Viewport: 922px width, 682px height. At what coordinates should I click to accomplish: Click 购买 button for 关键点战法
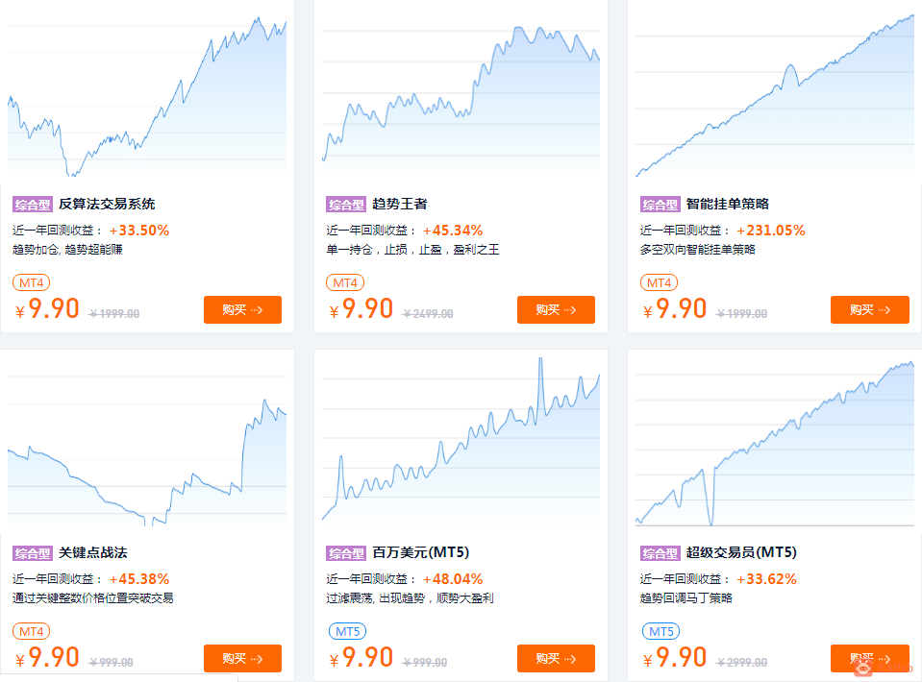click(242, 659)
